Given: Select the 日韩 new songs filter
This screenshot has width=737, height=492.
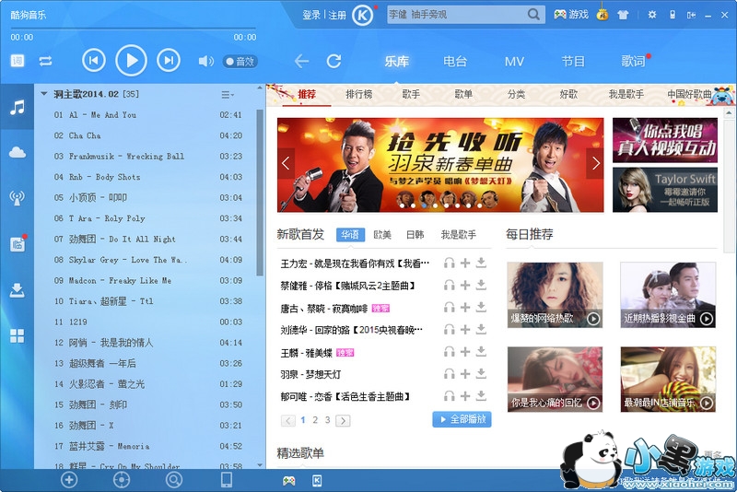Looking at the screenshot, I should click(415, 235).
